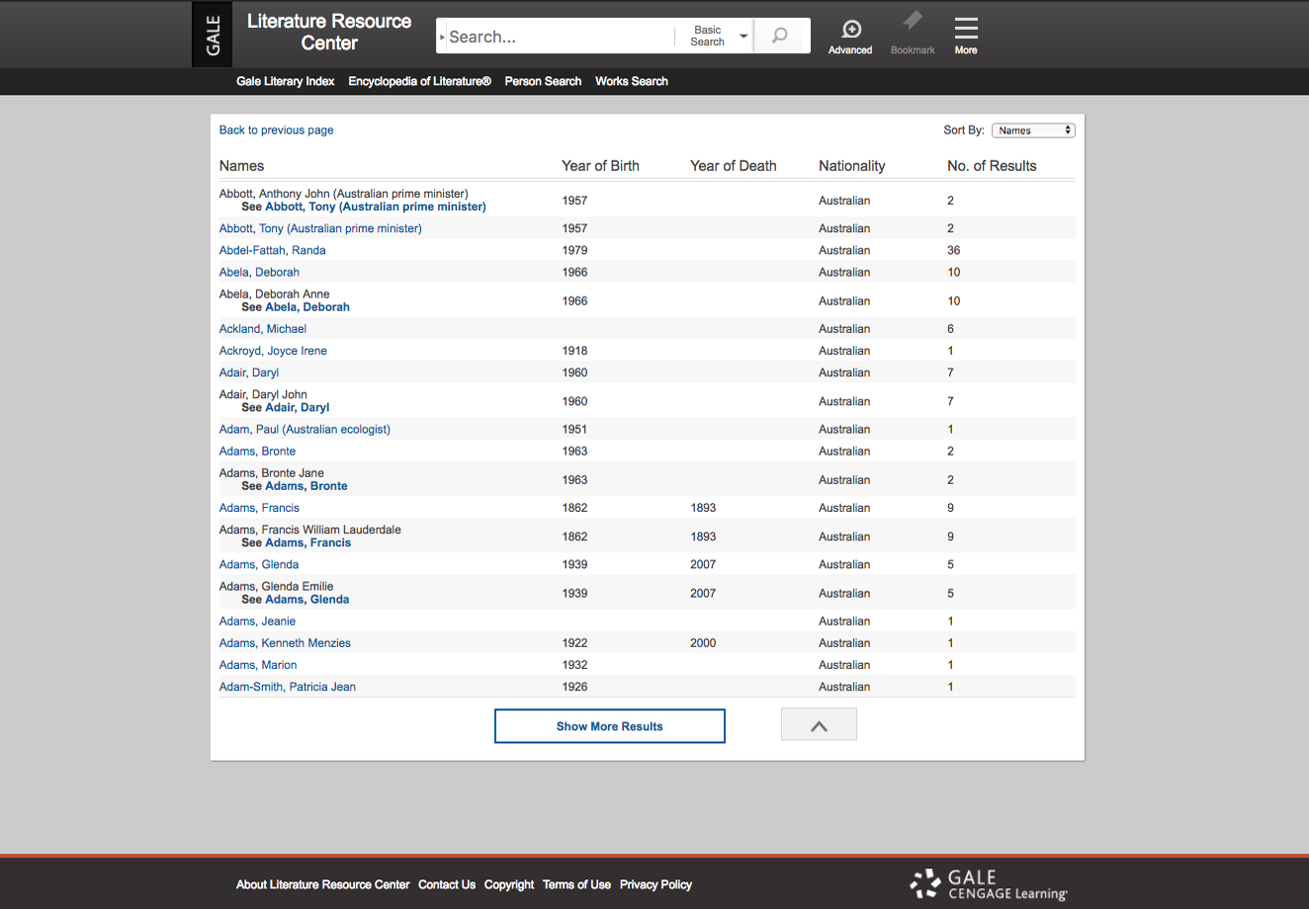Click Literature Resource Center title
The width and height of the screenshot is (1309, 909).
click(329, 33)
